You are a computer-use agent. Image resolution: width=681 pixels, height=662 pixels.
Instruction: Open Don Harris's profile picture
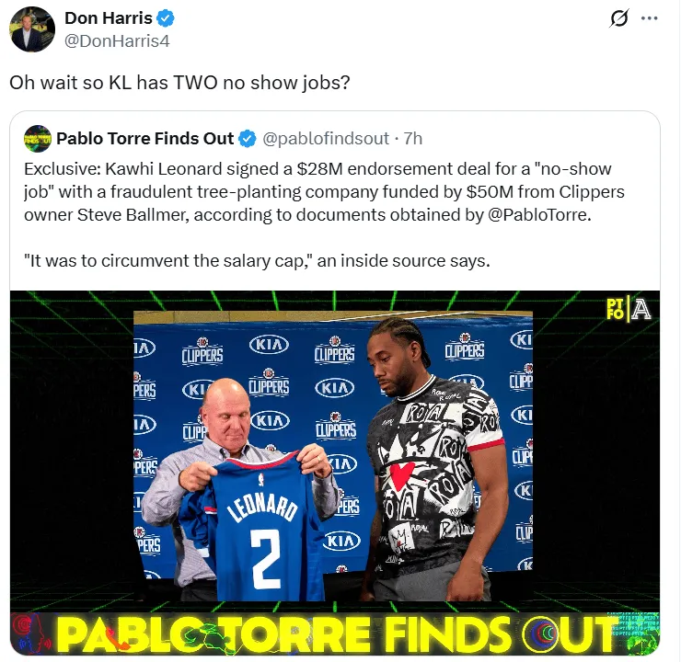pos(32,29)
